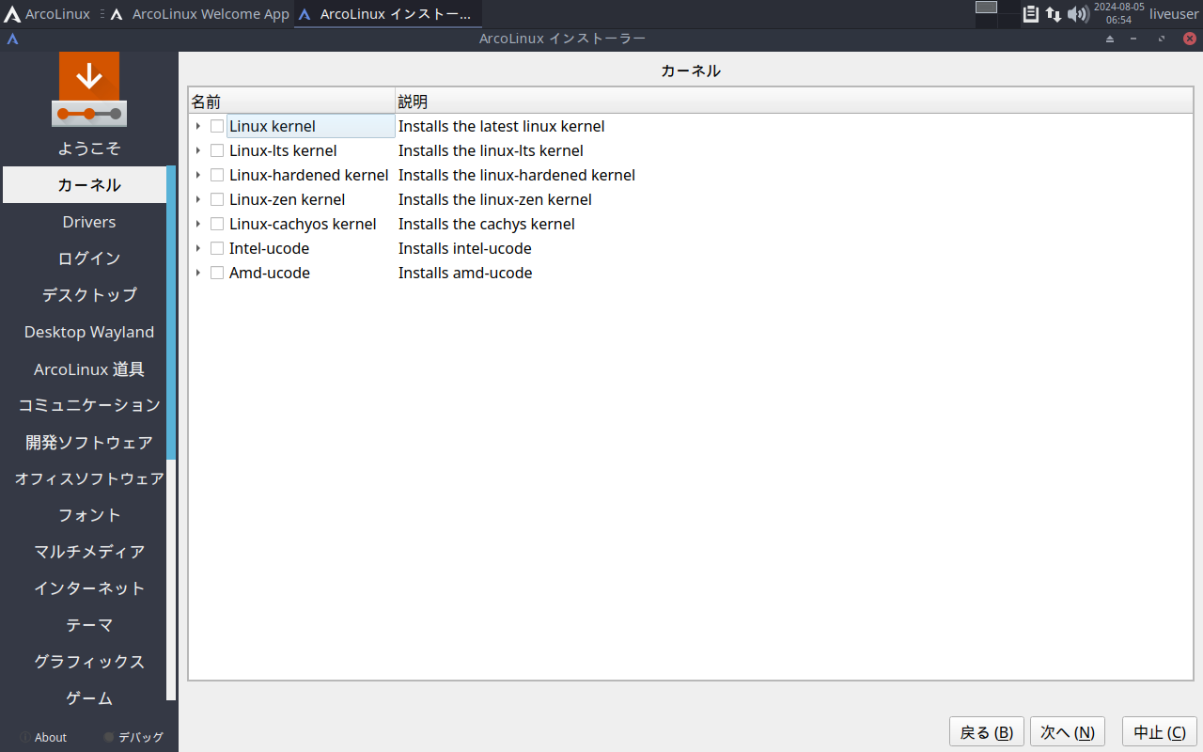The height and width of the screenshot is (752, 1203).
Task: Open the About link in the sidebar
Action: [x=43, y=738]
